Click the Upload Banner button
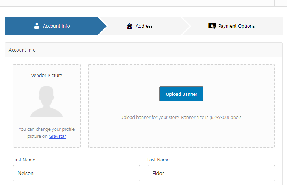 coord(181,94)
